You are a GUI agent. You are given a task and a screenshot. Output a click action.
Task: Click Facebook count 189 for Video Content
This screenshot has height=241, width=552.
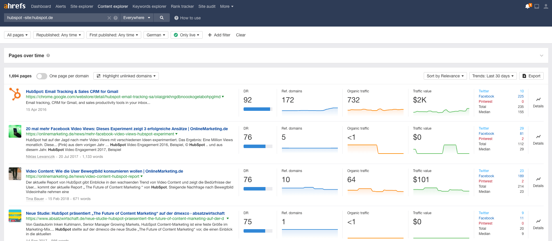(x=521, y=176)
